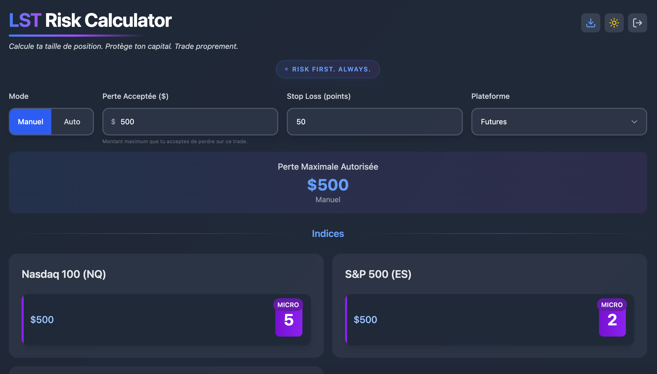
Task: Click the Indices section heading
Action: (328, 233)
